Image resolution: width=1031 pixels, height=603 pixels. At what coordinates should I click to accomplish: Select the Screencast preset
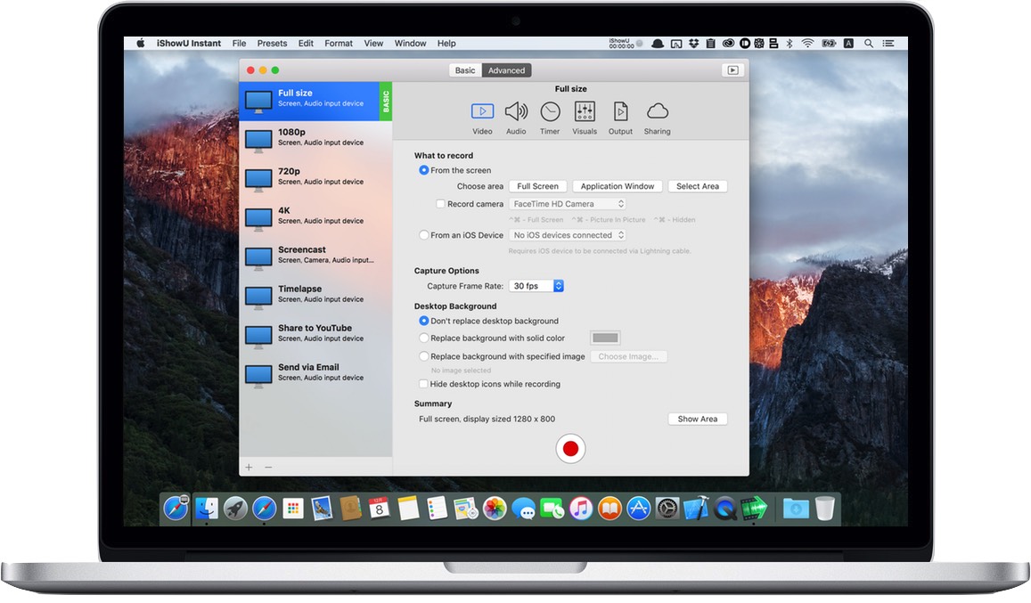tap(315, 257)
